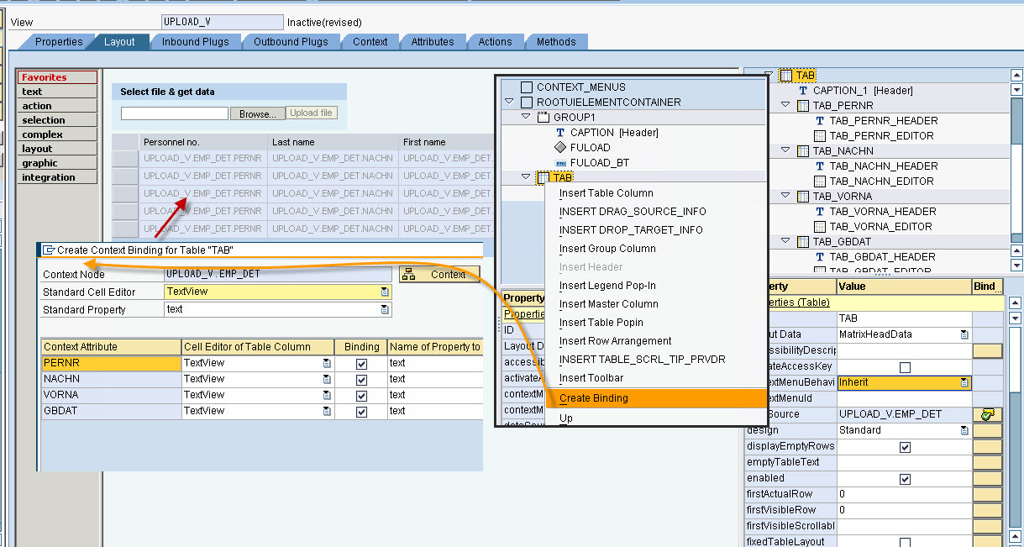The image size is (1024, 547).
Task: Click the green binding checkmark beside dataSource
Action: (x=988, y=414)
